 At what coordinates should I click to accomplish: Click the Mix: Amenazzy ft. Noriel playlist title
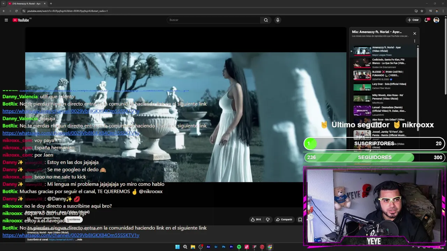pyautogui.click(x=376, y=32)
